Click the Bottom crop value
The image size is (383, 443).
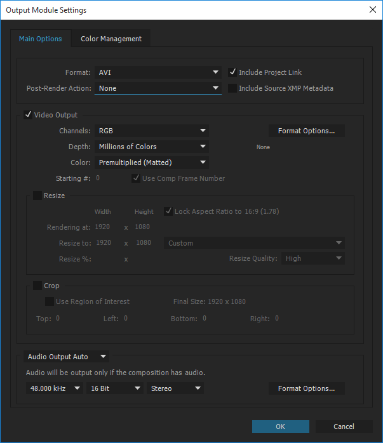coord(205,319)
